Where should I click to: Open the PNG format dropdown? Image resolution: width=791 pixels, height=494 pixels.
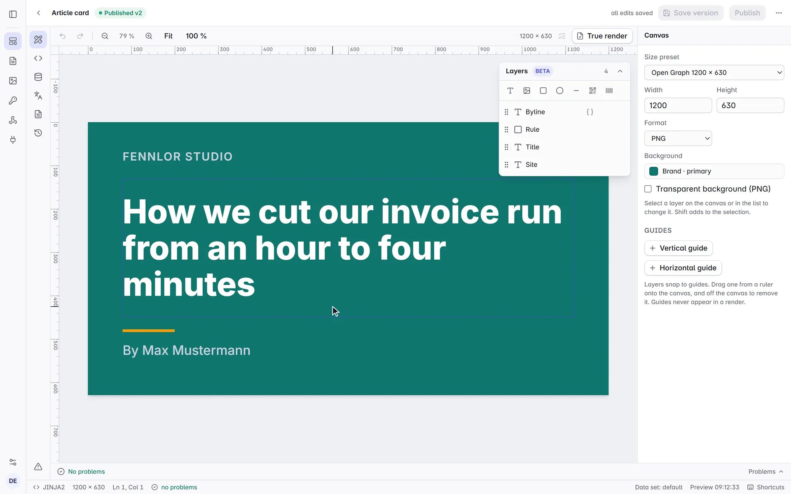pos(678,138)
